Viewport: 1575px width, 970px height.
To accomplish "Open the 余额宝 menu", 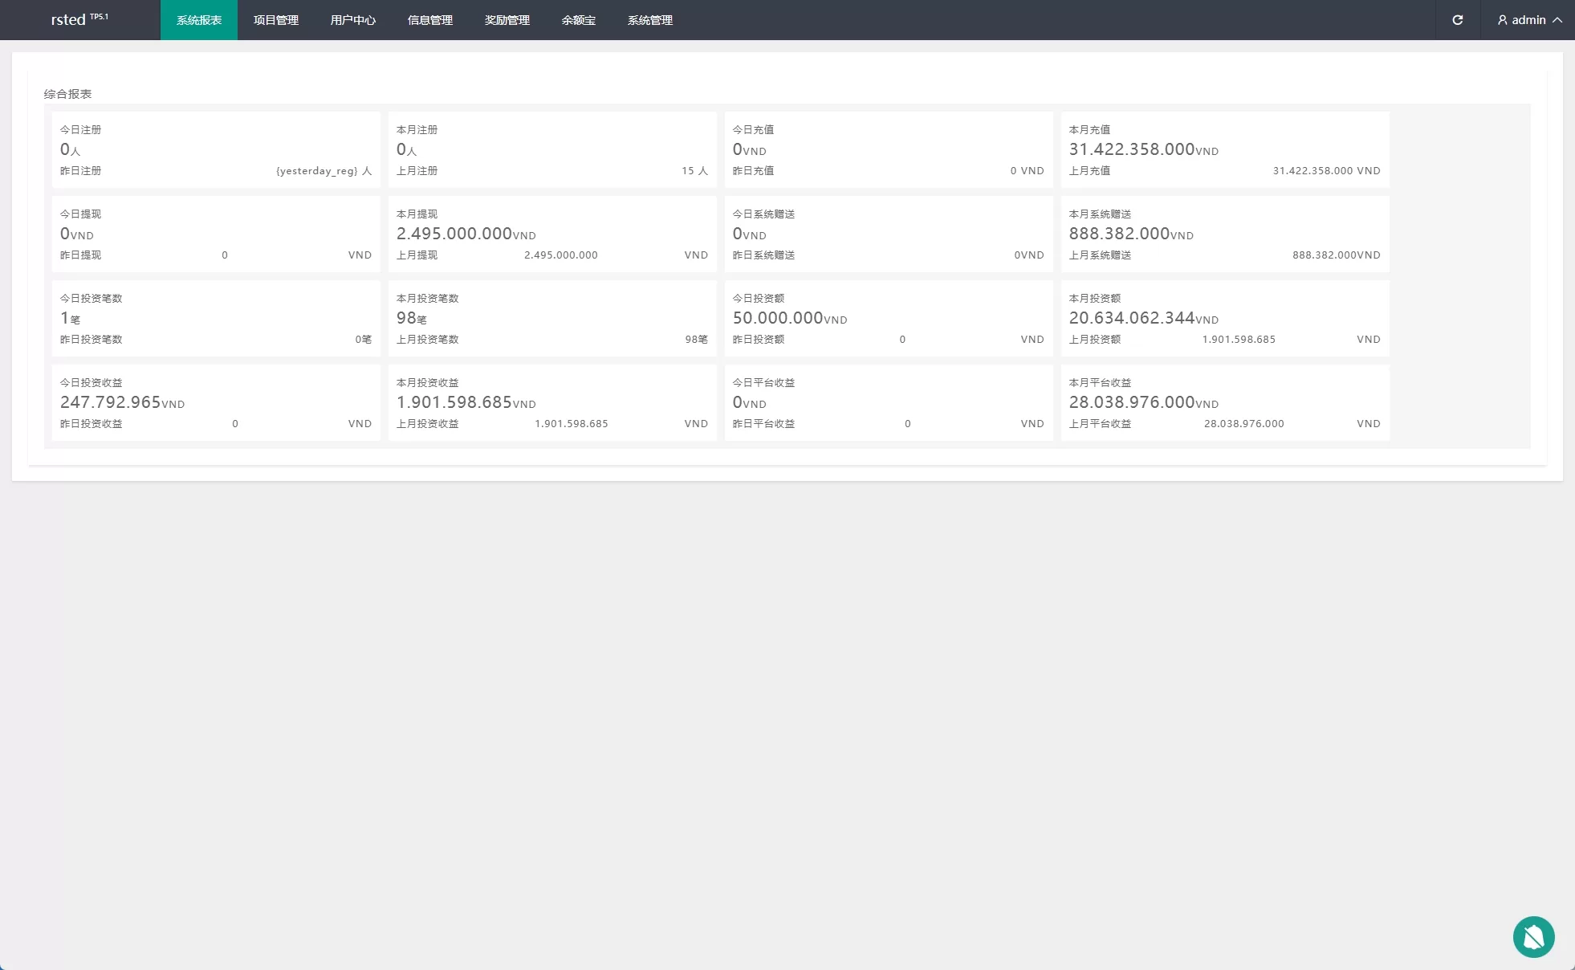I will [578, 20].
